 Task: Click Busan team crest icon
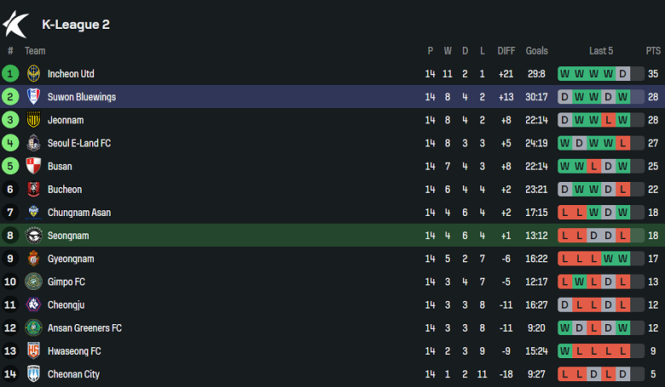(x=33, y=166)
